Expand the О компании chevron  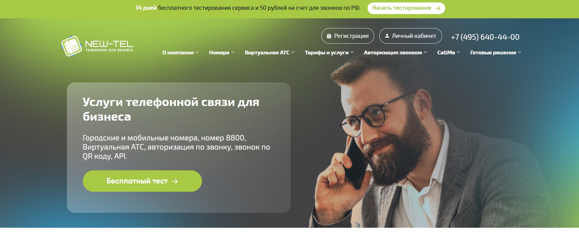pyautogui.click(x=197, y=52)
